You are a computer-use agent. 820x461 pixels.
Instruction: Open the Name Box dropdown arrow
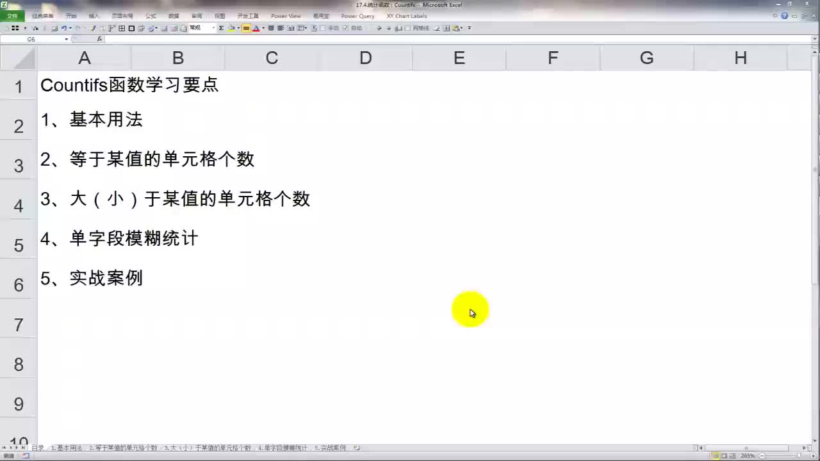(x=66, y=39)
